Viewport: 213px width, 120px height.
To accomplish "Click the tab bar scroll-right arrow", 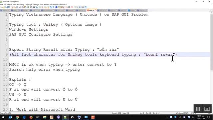I will tap(212, 10).
